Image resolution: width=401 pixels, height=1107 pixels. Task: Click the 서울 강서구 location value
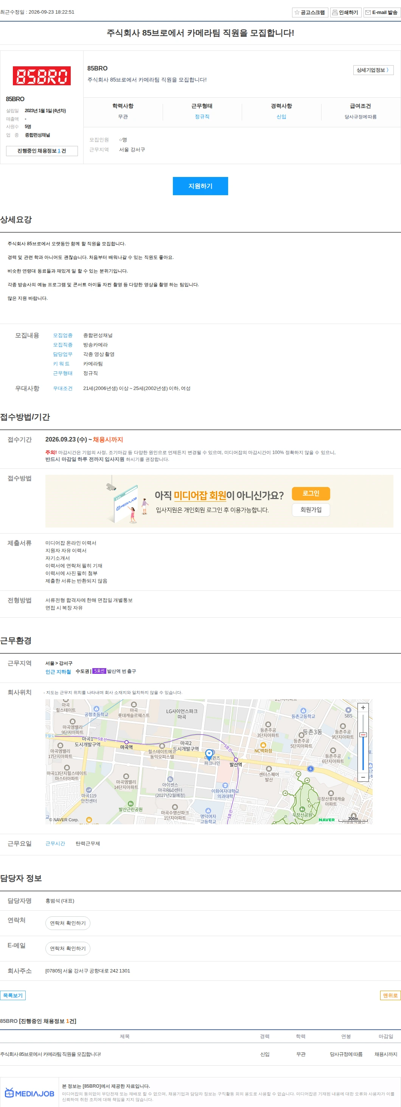pos(132,150)
